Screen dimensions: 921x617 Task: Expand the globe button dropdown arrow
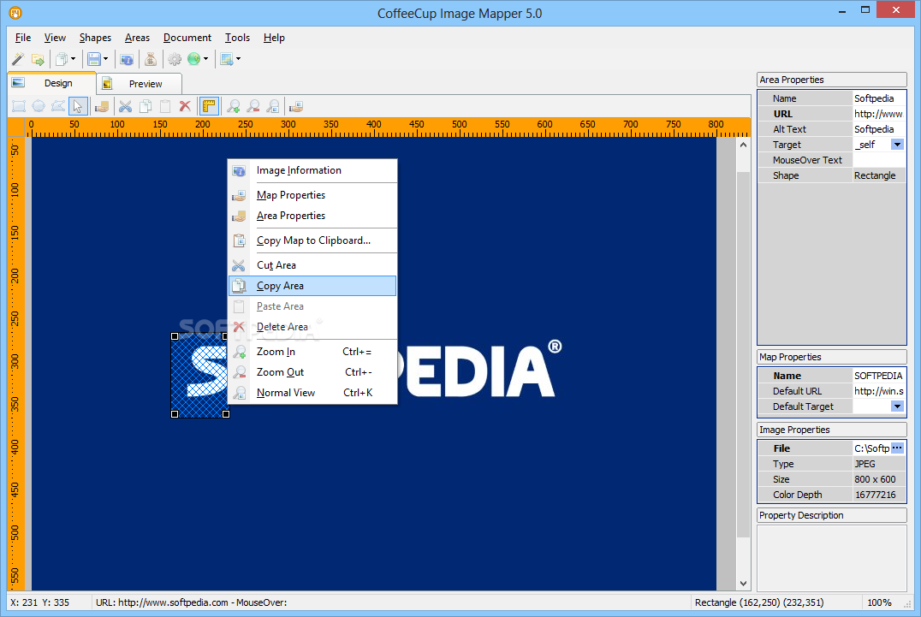pyautogui.click(x=205, y=59)
